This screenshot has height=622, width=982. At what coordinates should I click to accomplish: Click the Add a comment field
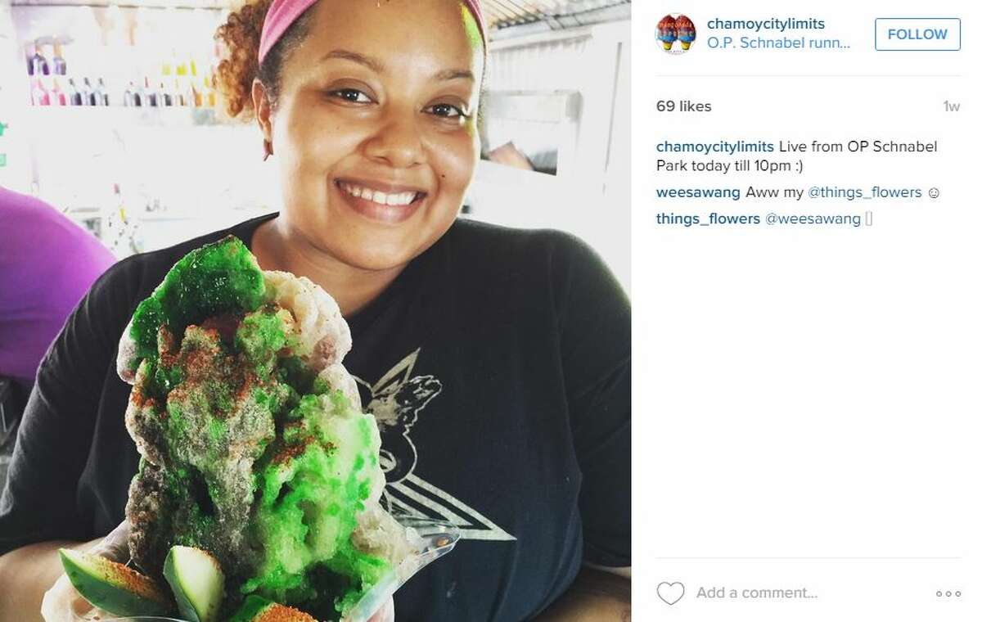tap(757, 593)
